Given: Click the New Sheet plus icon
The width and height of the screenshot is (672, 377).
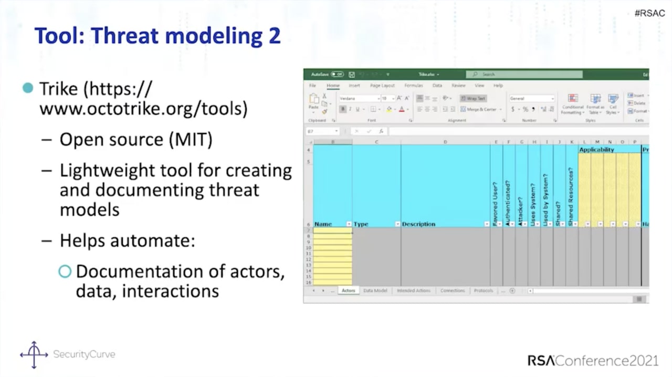Looking at the screenshot, I should point(512,290).
